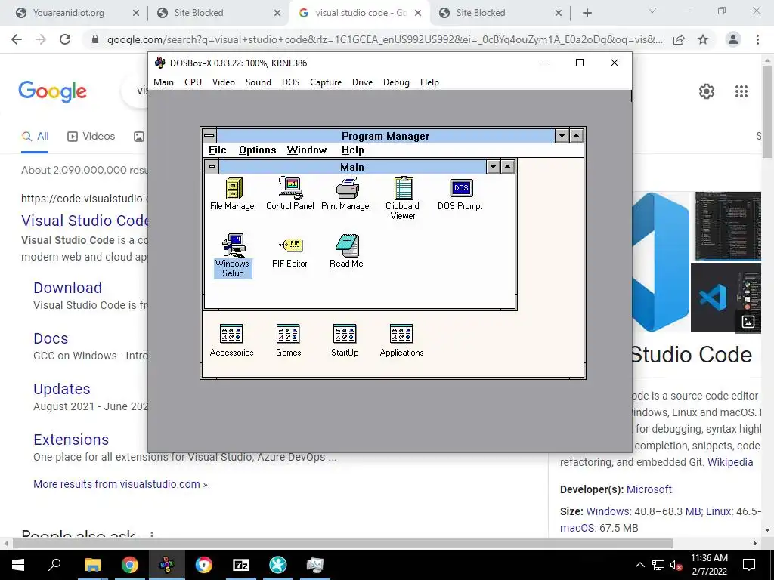
Task: Switch to the Youareanidiot.org Chrome tab
Action: (x=78, y=13)
